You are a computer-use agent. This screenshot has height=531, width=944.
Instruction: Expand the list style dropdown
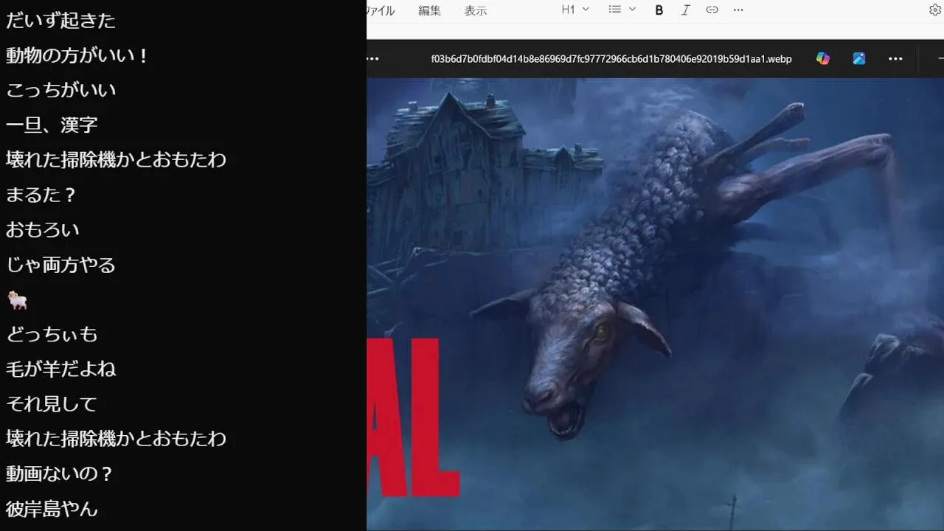[622, 10]
